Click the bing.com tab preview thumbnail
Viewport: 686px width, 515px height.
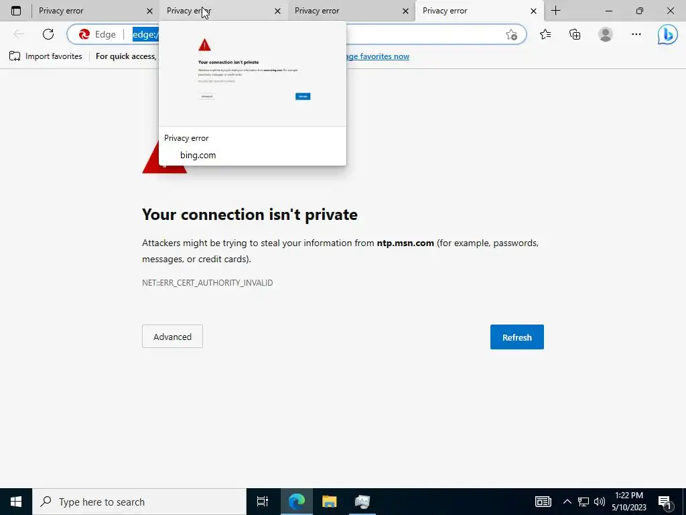coord(253,73)
